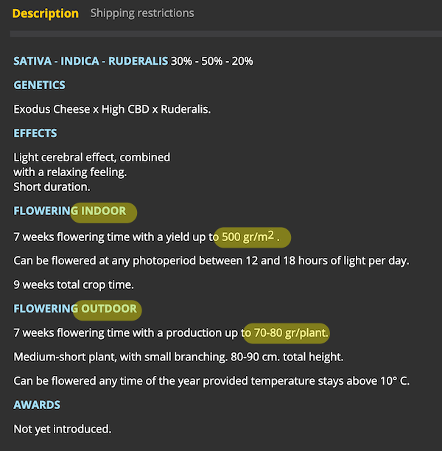Click the 9 weeks total crop time line

[74, 284]
